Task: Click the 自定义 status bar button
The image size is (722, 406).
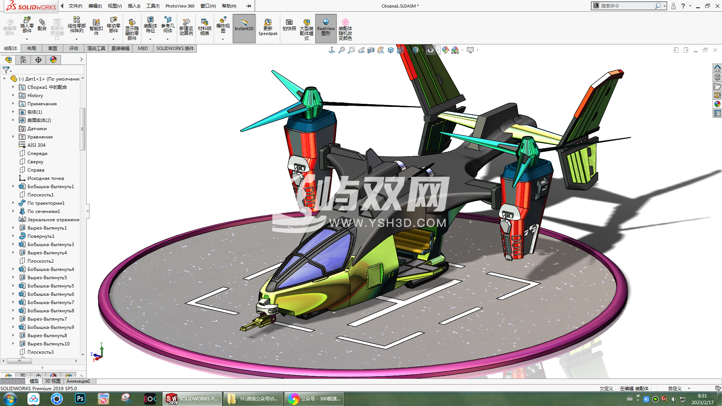Action: (x=675, y=389)
